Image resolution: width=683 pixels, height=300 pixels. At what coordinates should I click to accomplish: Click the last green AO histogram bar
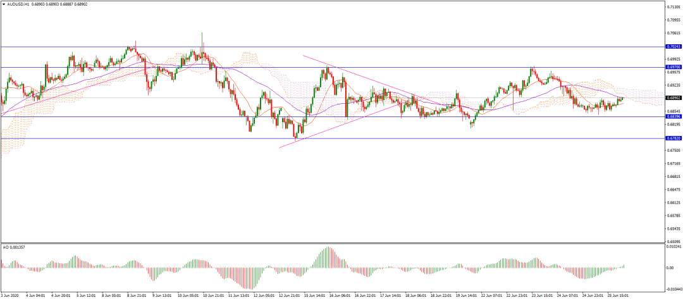tap(624, 266)
